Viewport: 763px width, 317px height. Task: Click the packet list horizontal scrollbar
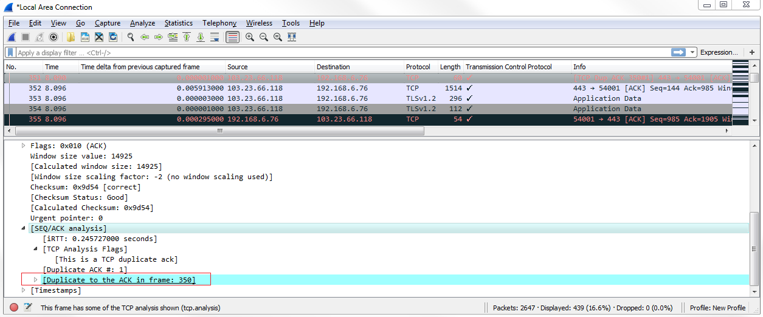(220, 131)
